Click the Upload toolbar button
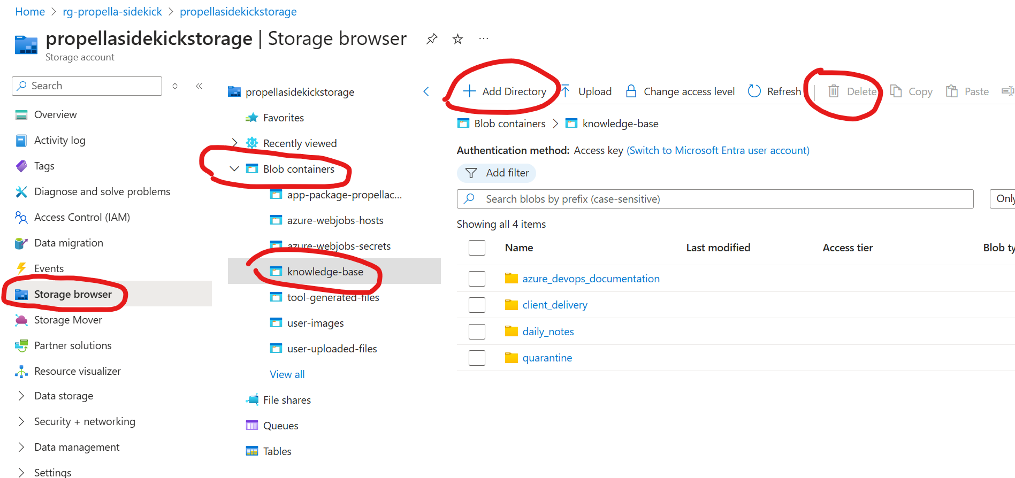1015x478 pixels. pyautogui.click(x=586, y=91)
